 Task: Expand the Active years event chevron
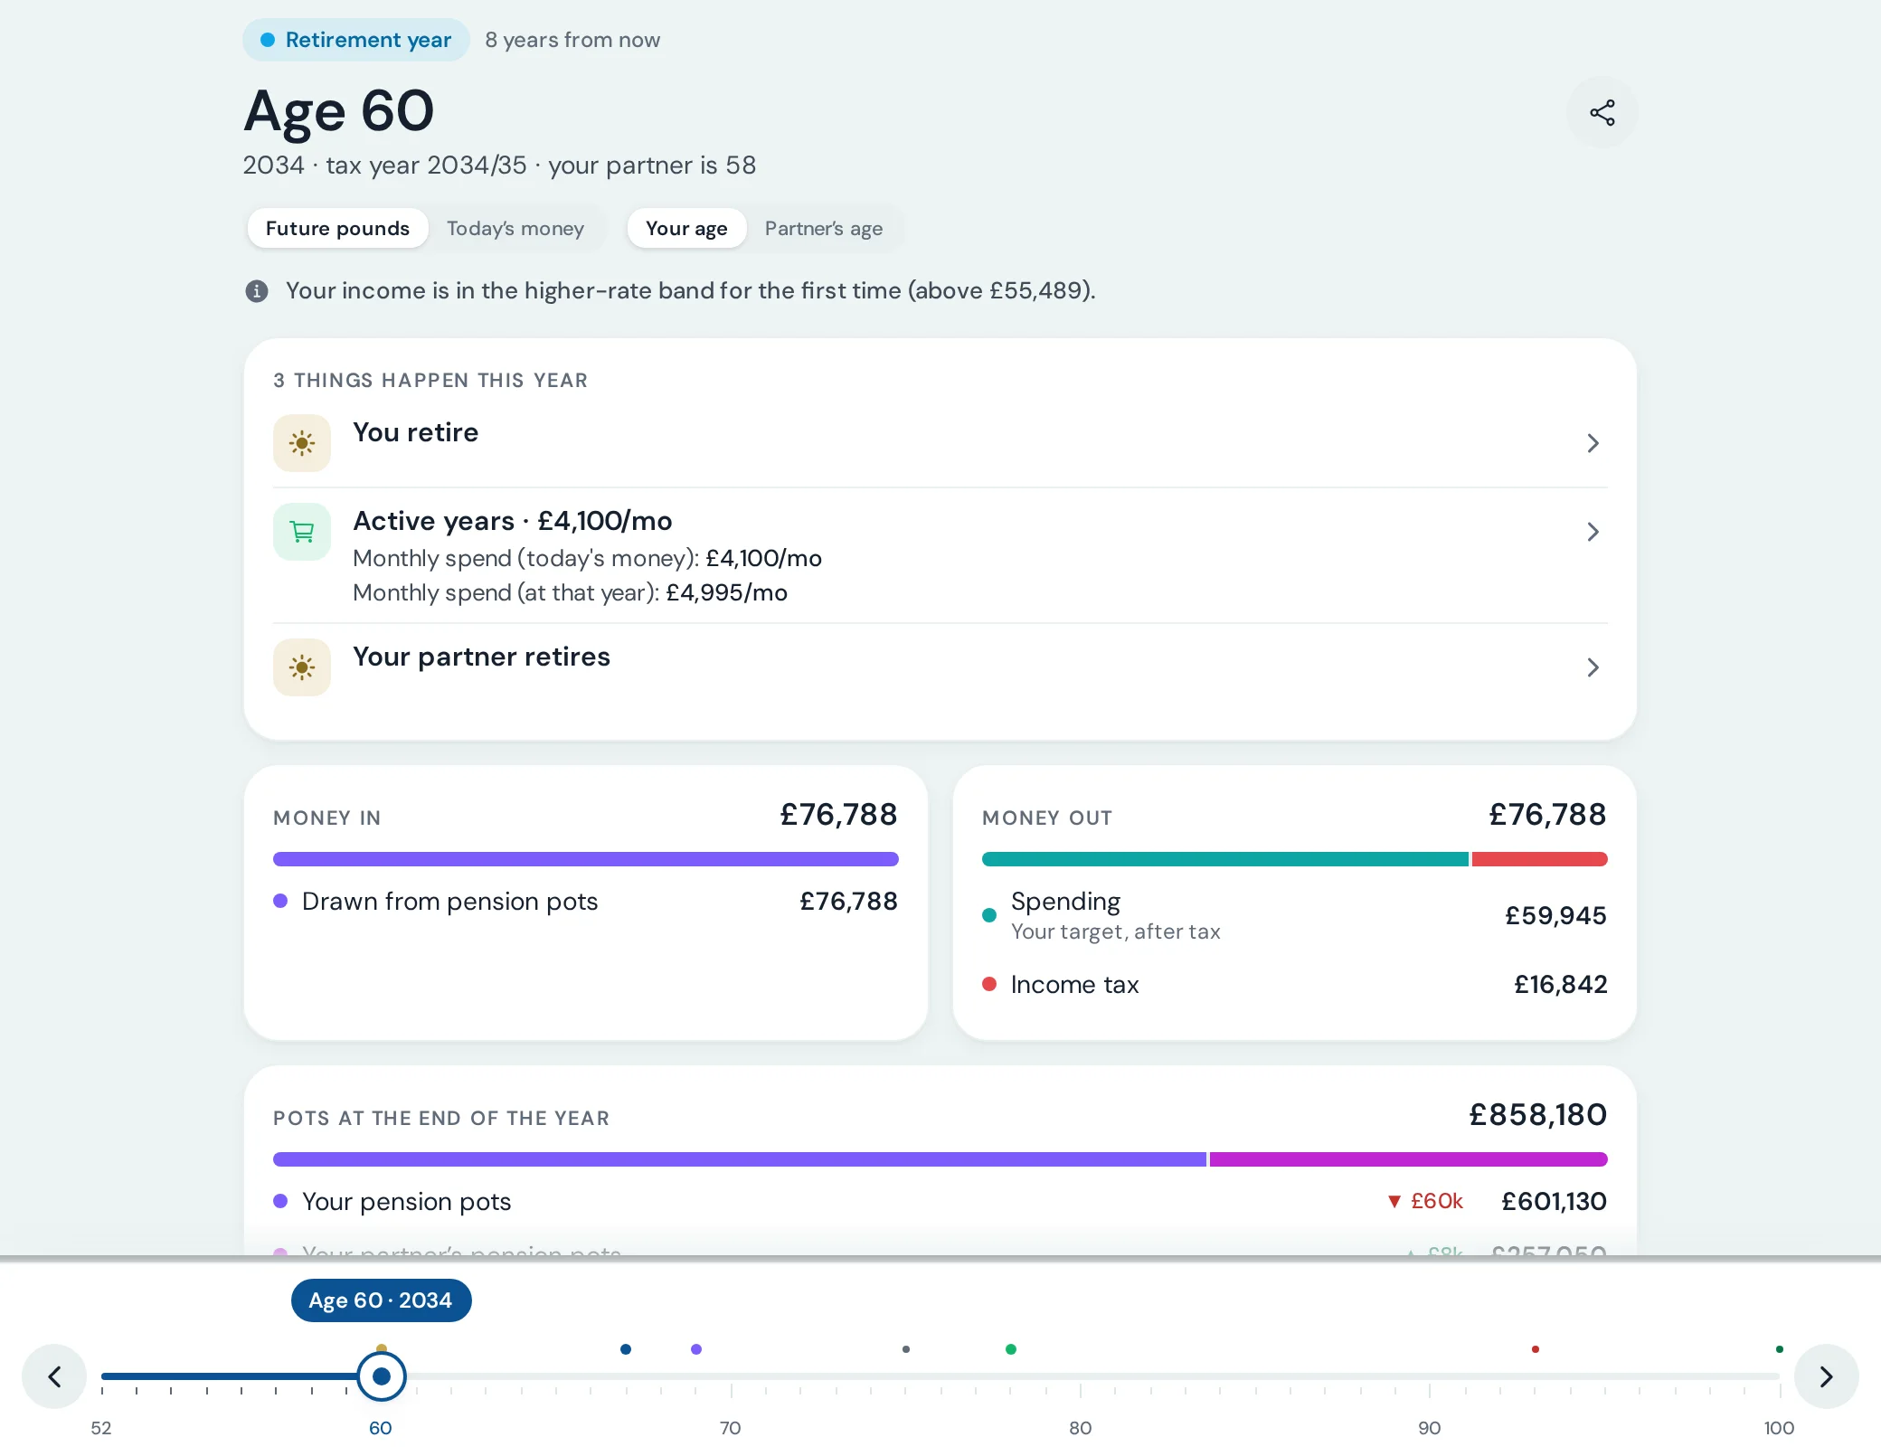(1593, 532)
